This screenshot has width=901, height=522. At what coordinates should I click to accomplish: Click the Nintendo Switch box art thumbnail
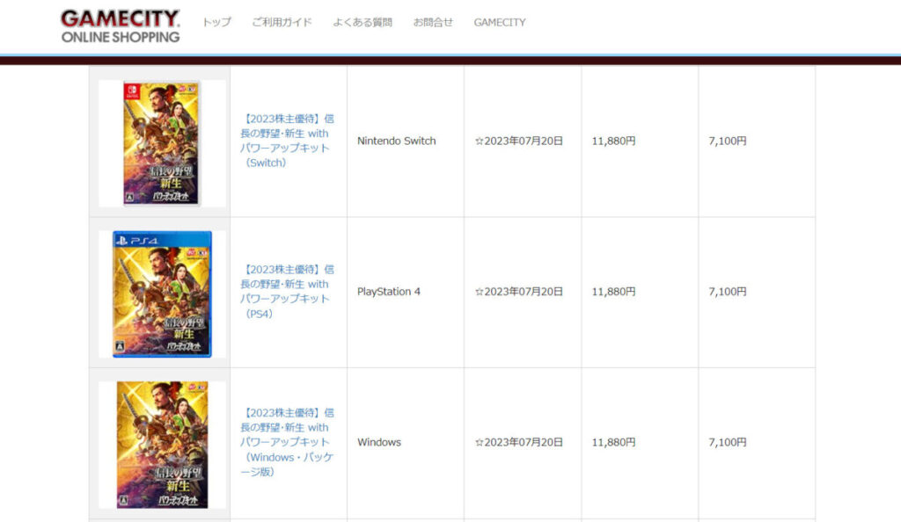[162, 143]
